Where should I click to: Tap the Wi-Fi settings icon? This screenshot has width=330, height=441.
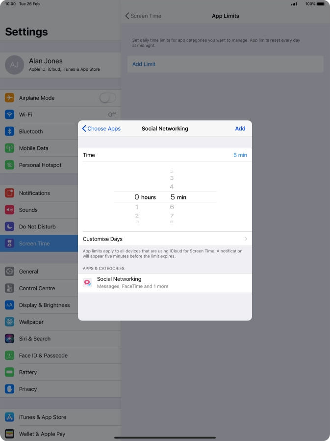tap(9, 114)
